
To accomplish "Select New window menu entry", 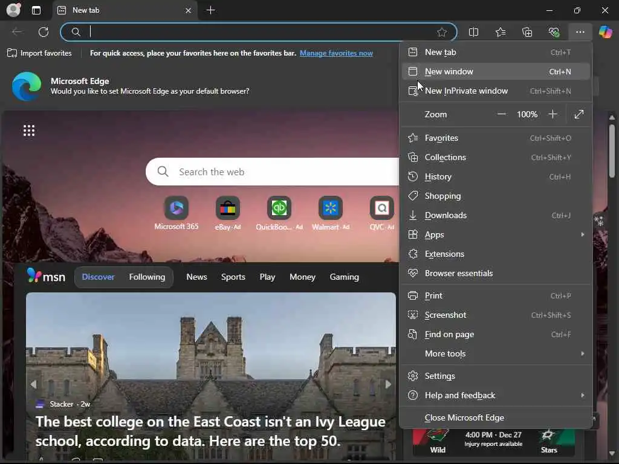I will coord(496,71).
